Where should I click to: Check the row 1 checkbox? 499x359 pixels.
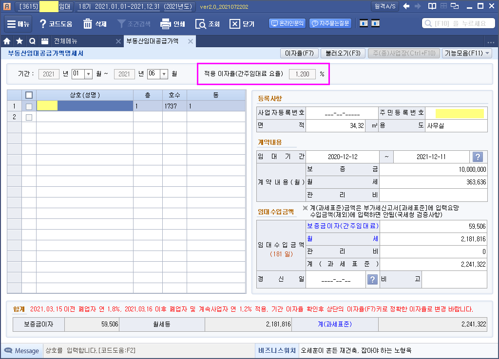coord(29,107)
